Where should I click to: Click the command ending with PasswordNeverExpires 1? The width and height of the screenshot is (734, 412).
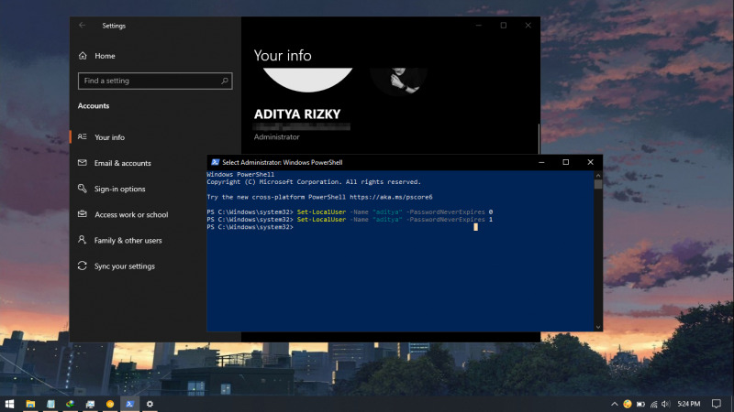350,220
